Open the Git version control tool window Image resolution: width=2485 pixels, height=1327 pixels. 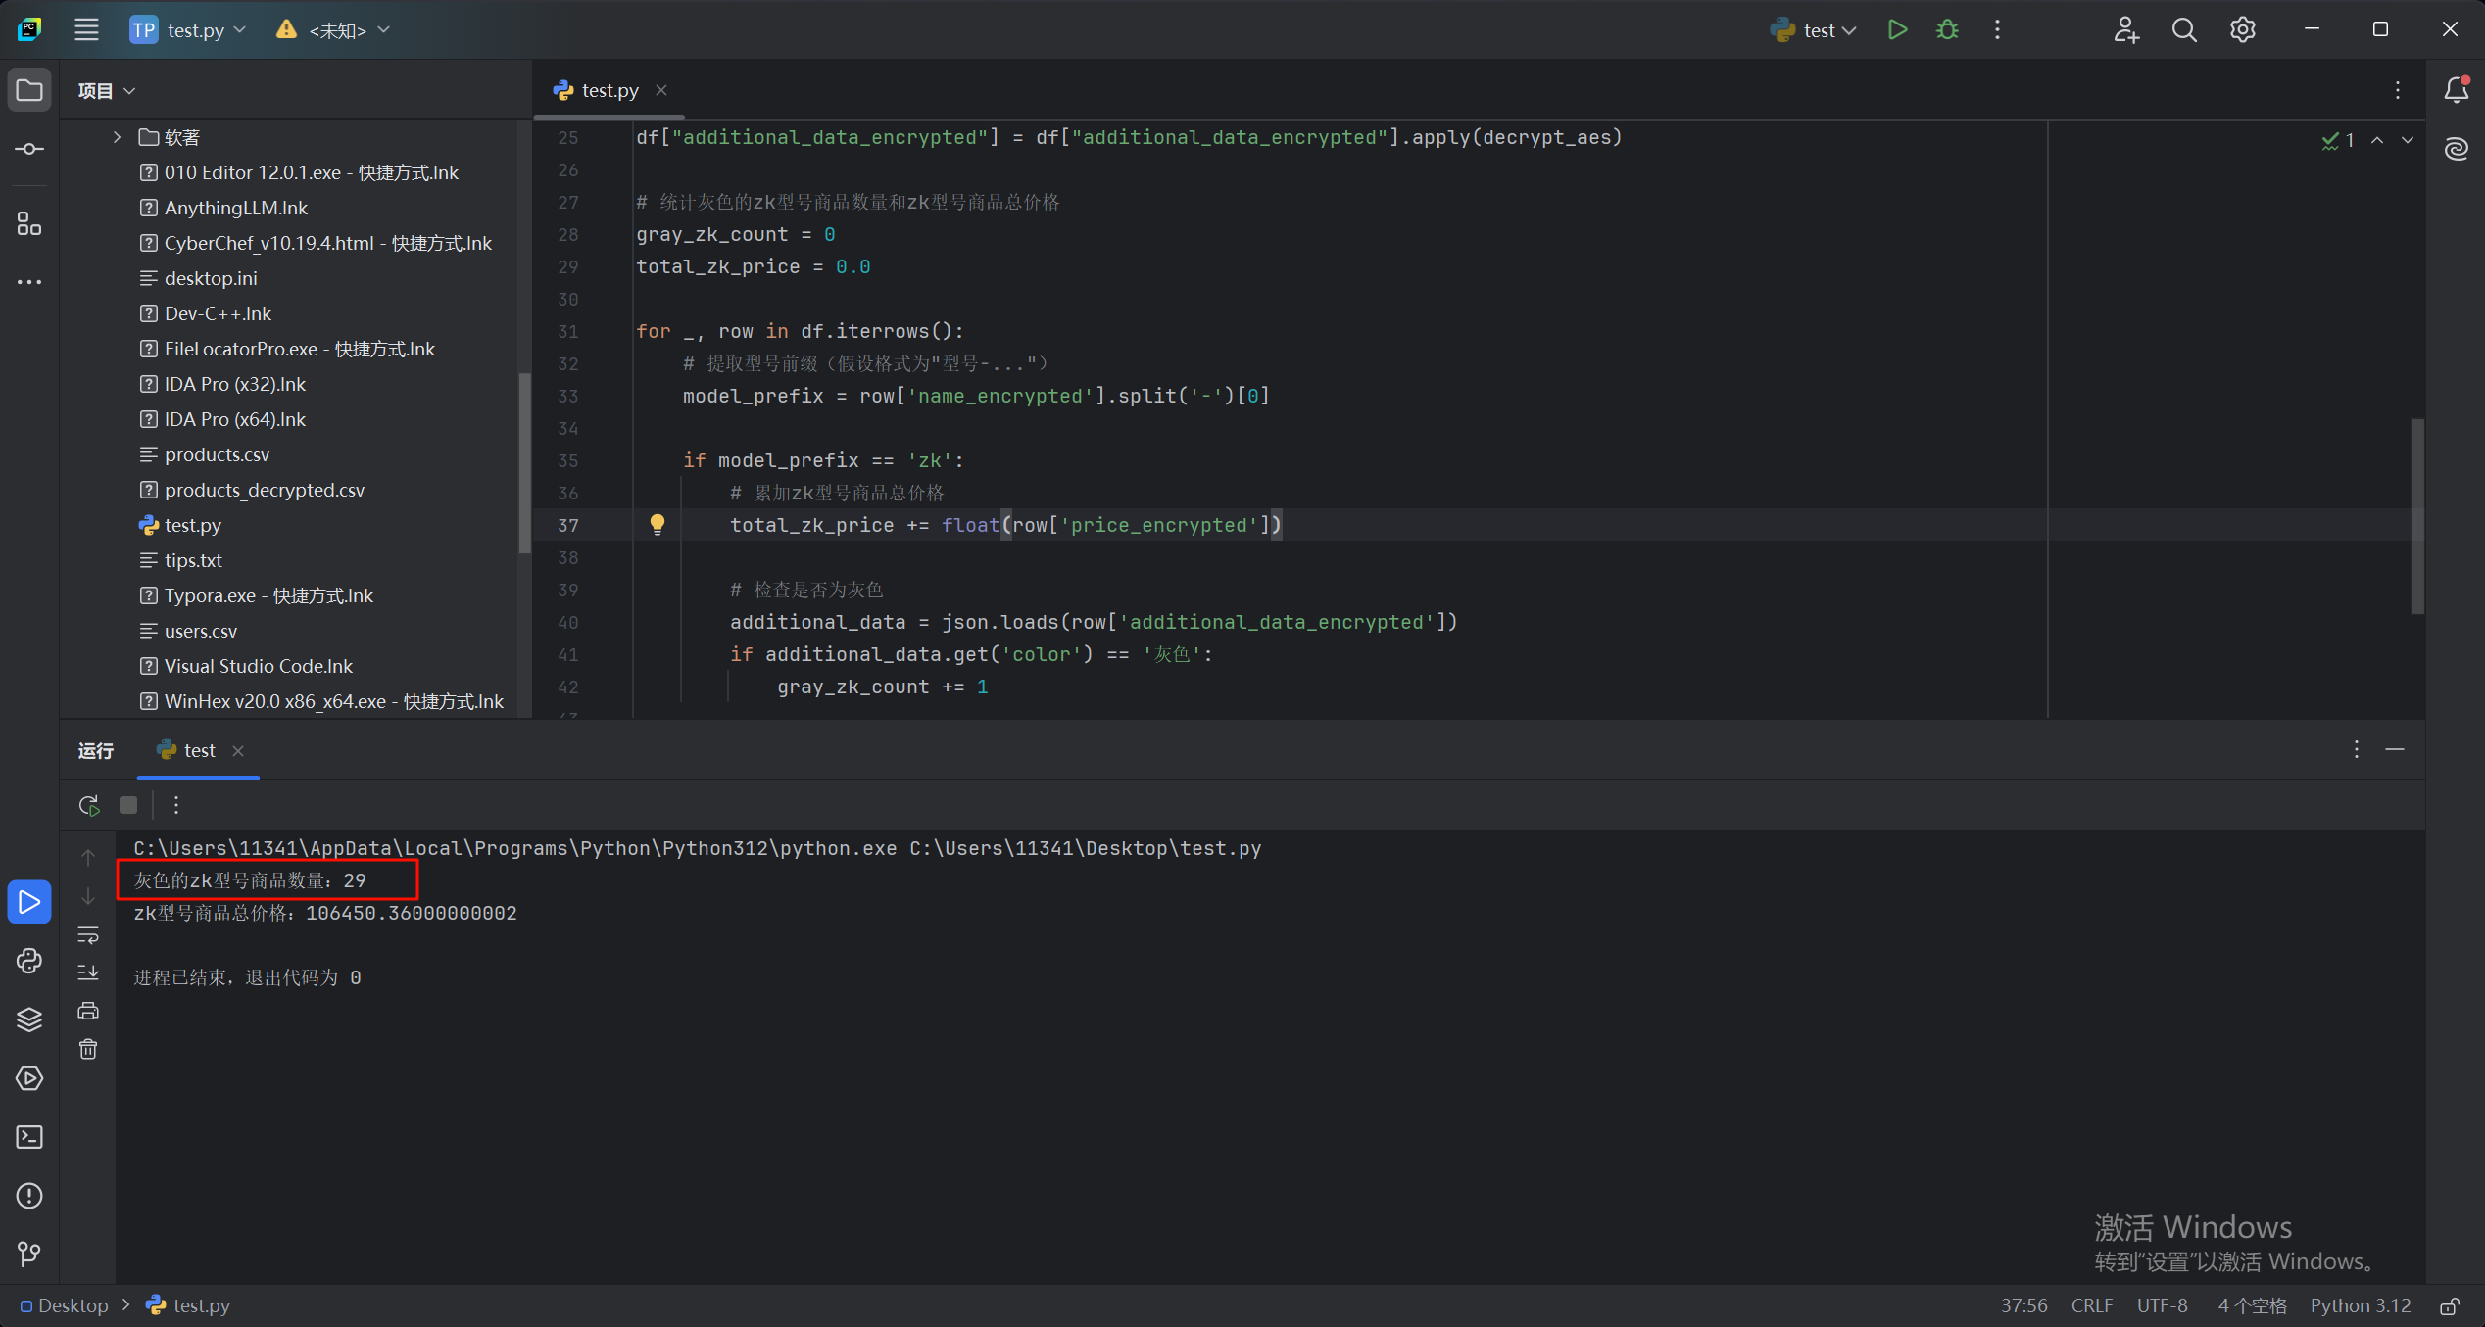click(29, 1254)
